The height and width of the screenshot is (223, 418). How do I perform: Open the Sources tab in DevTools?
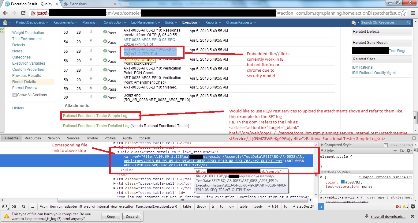[x=73, y=138]
